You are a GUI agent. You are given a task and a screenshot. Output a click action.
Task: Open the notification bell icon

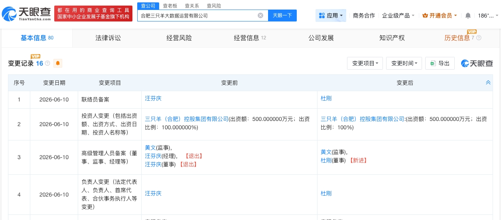468,16
